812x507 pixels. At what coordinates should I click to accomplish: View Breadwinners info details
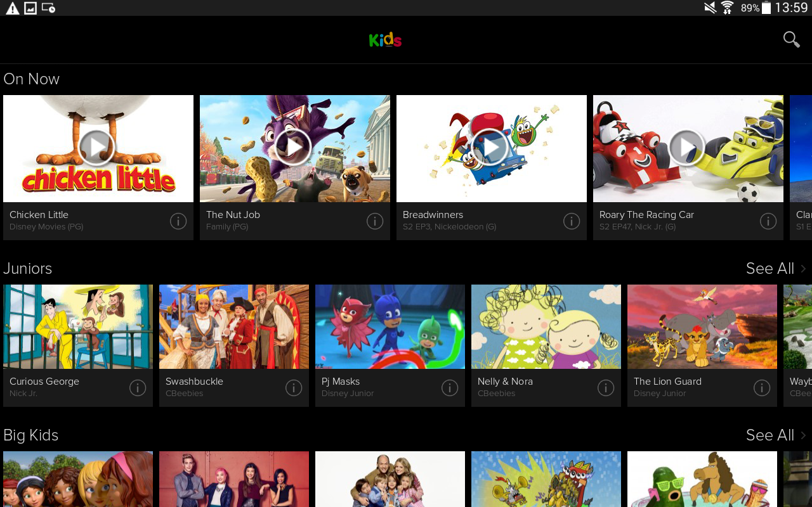[x=572, y=221]
